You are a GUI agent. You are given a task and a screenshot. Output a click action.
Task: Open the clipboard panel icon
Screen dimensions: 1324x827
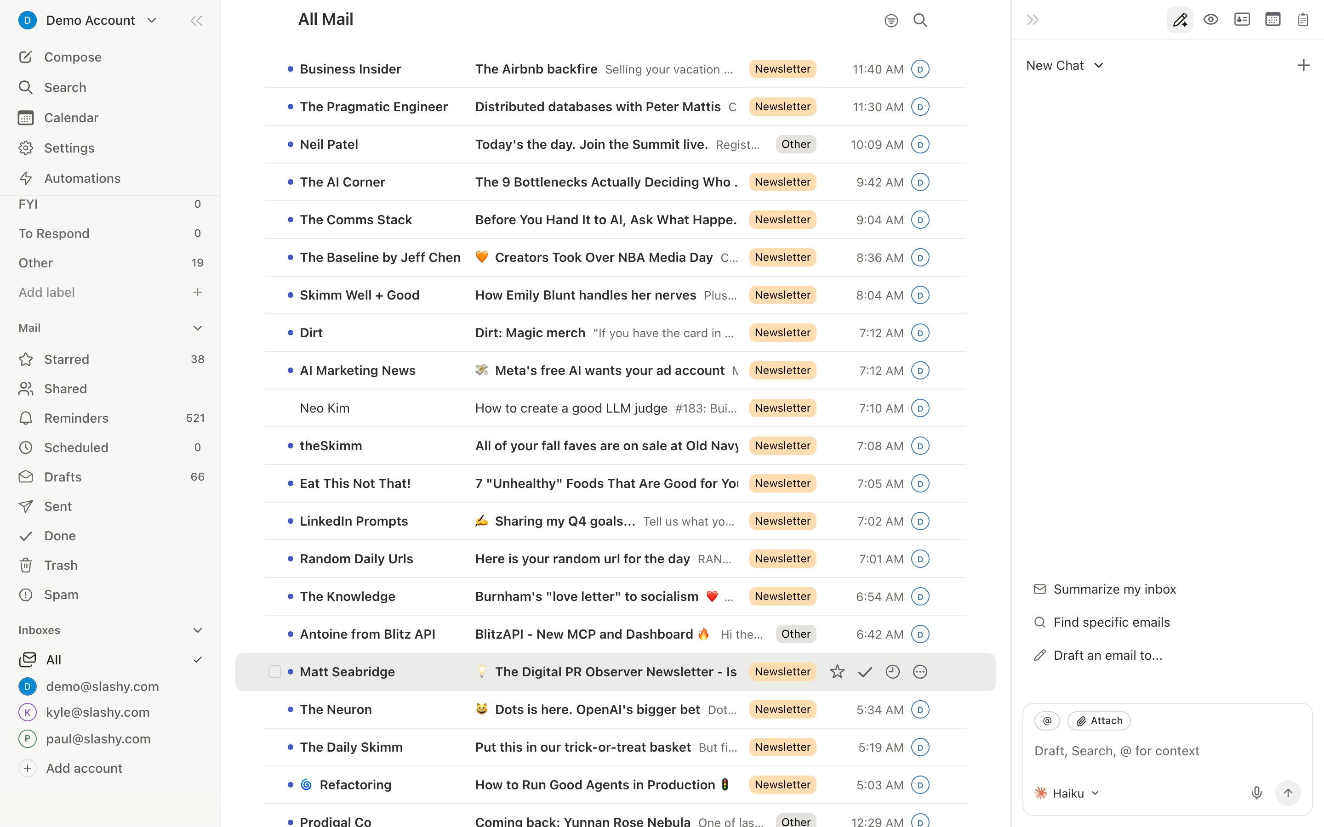point(1303,20)
